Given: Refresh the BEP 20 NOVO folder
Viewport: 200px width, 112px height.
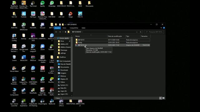Looking at the screenshot, I should [141, 32].
